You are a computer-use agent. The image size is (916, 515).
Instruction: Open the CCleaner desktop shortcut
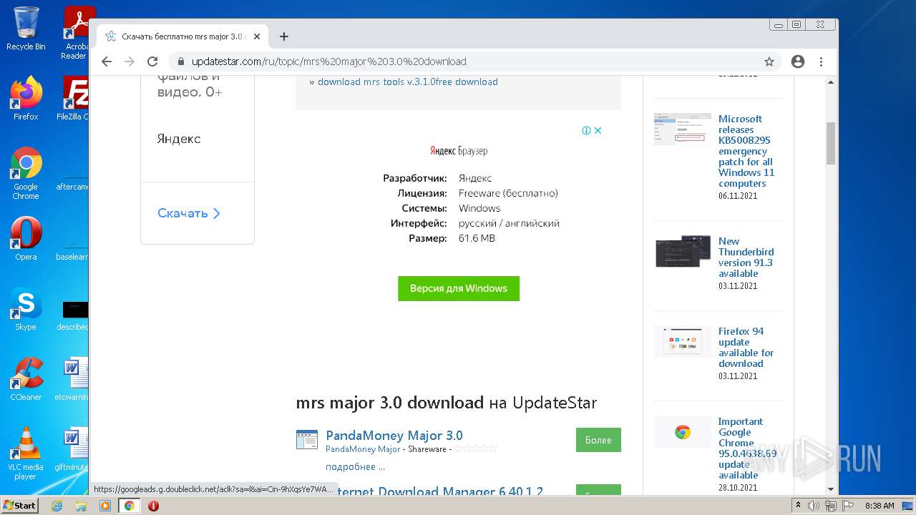[26, 379]
